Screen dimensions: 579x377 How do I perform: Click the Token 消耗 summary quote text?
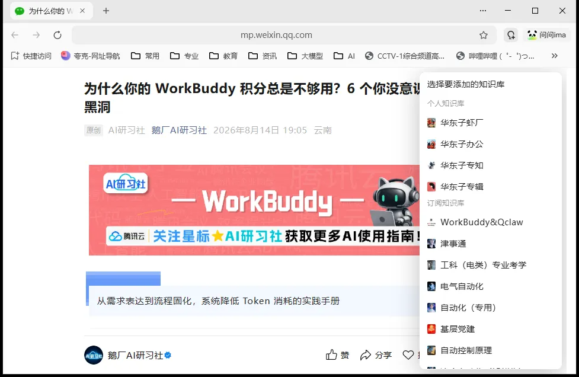coord(218,301)
